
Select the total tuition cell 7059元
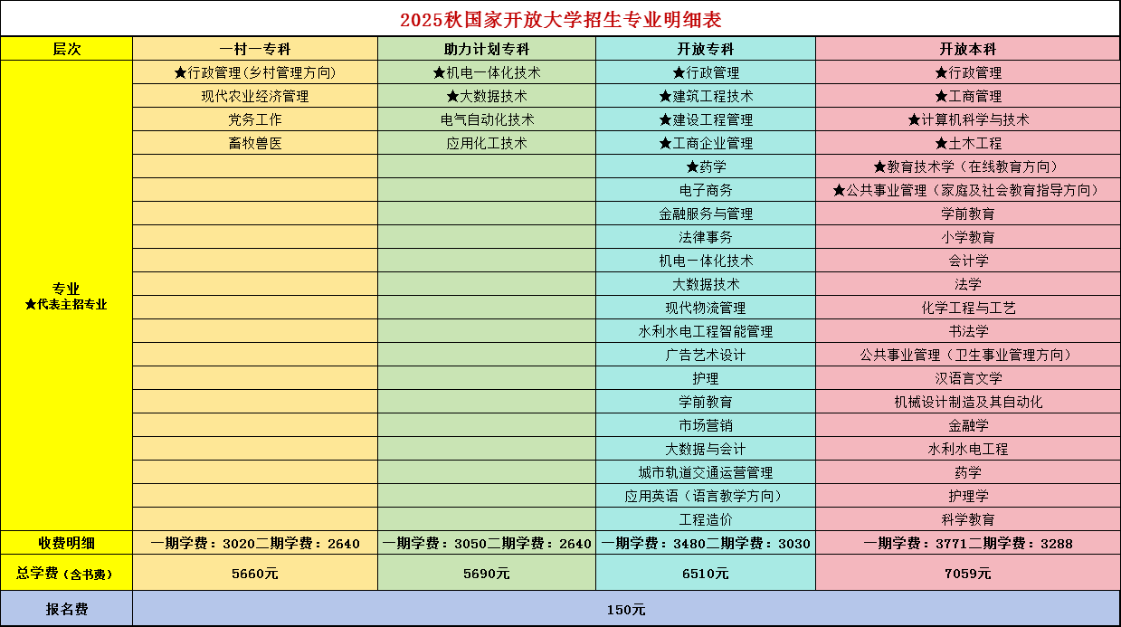coord(968,573)
